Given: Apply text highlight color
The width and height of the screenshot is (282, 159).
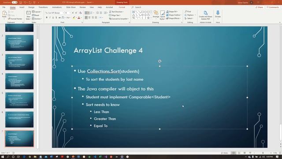Looking at the screenshot, I should pos(74,18).
